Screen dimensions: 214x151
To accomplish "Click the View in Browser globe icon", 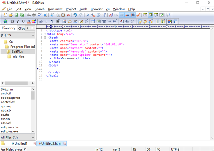I will click(5, 21).
